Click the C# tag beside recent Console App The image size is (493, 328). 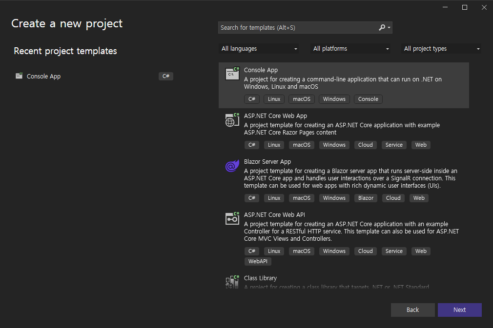[x=166, y=76]
